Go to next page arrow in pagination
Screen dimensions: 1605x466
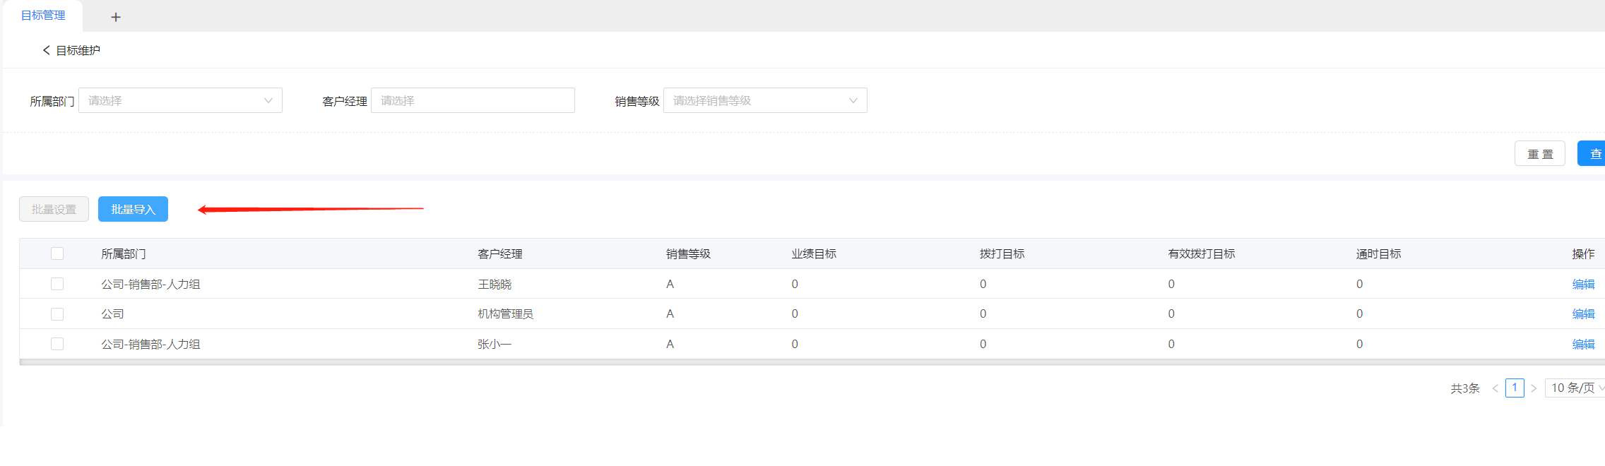tap(1534, 388)
